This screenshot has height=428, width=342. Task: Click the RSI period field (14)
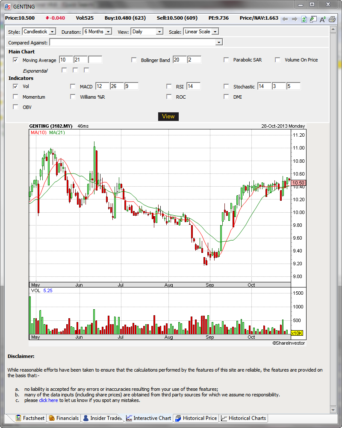194,86
